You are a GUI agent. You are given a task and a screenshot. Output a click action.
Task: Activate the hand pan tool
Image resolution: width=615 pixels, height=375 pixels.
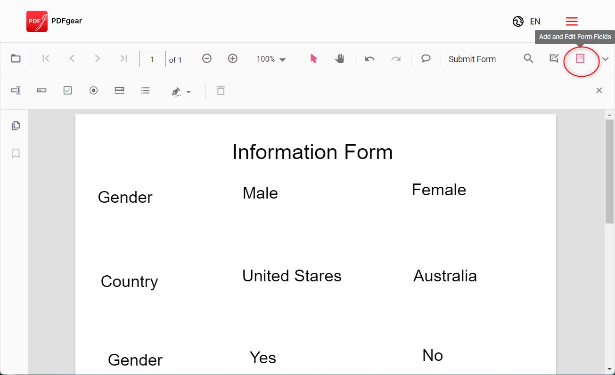(339, 58)
